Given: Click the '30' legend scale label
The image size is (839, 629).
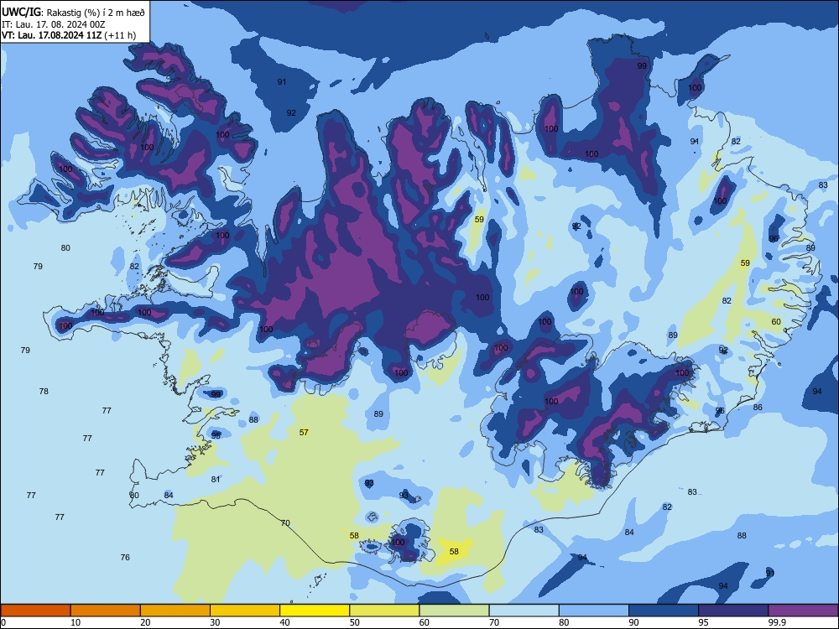Looking at the screenshot, I should (x=215, y=622).
